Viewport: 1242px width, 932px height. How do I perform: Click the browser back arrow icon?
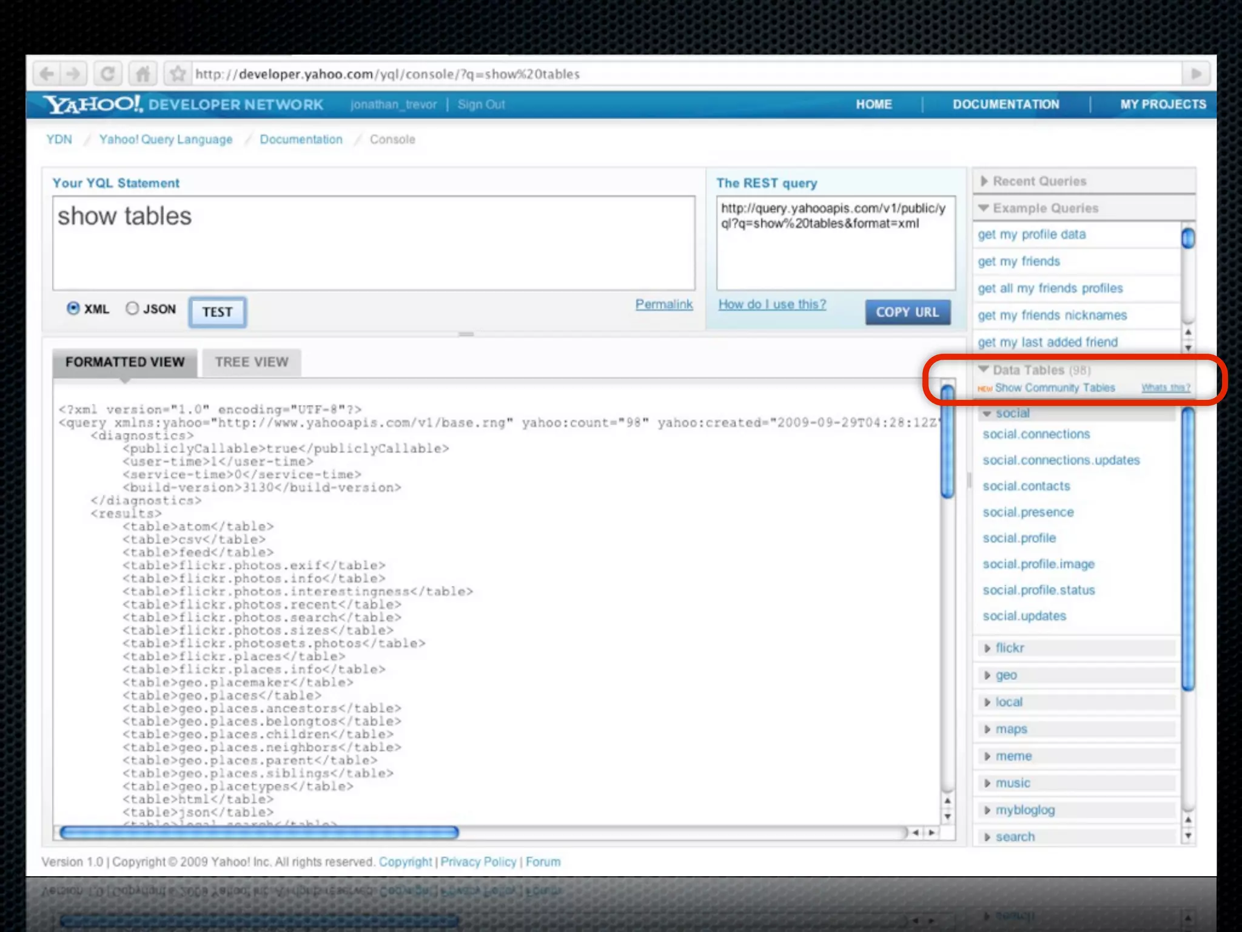point(46,74)
